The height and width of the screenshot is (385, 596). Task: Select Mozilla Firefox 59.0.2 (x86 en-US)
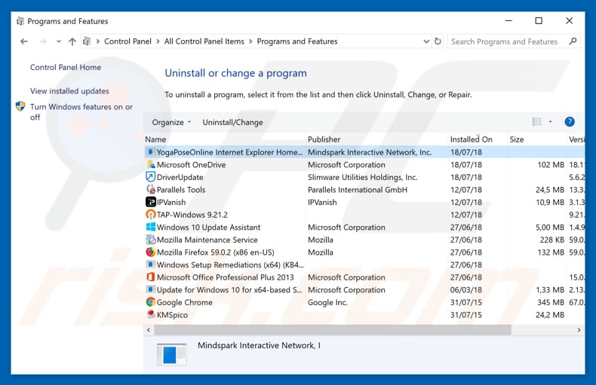coord(215,252)
